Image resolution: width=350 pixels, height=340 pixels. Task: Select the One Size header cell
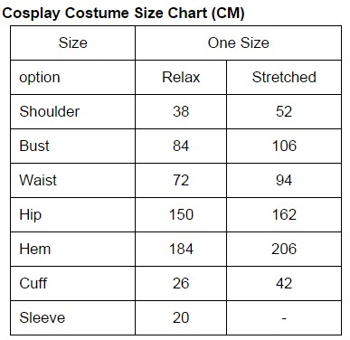click(238, 42)
